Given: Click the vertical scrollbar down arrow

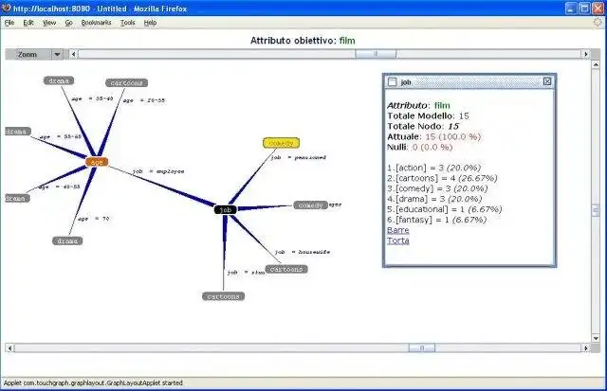Looking at the screenshot, I should [x=596, y=338].
